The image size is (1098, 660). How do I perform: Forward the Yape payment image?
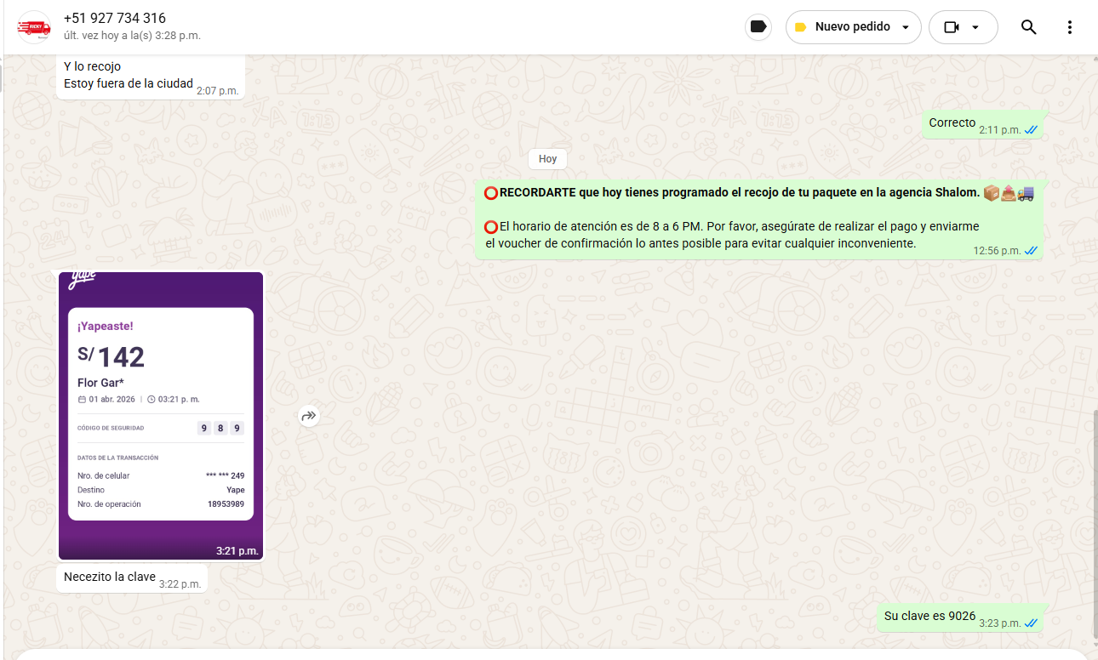[x=308, y=416]
